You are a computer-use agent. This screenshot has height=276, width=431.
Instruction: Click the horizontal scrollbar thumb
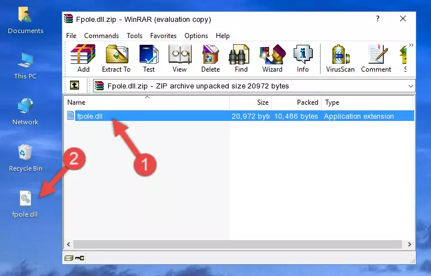click(x=238, y=244)
